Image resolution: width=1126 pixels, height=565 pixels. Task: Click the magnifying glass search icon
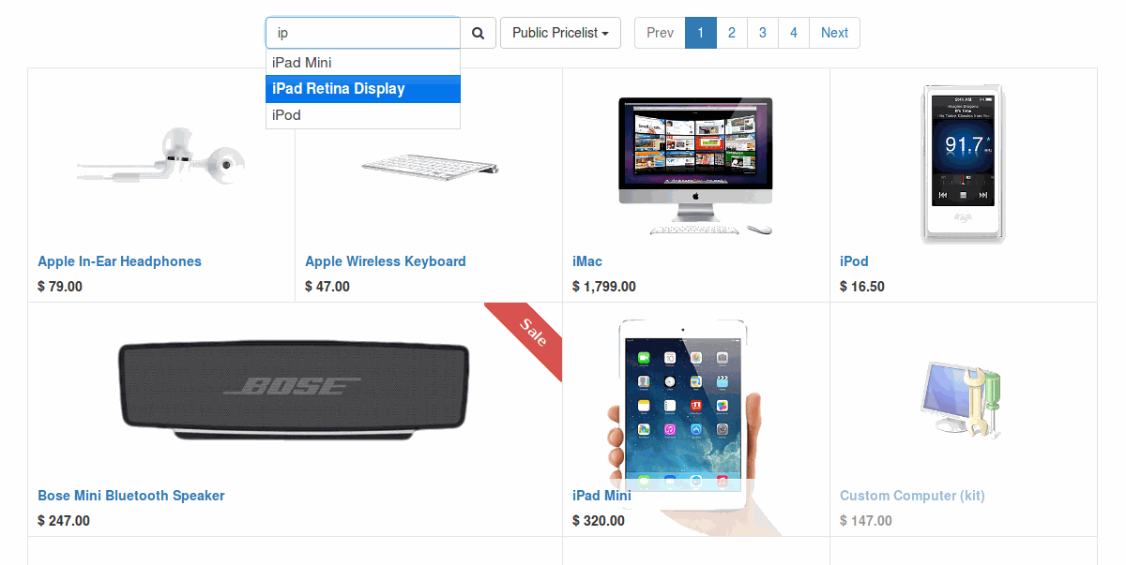coord(478,33)
